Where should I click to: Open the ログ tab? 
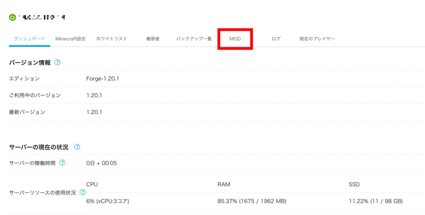276,39
